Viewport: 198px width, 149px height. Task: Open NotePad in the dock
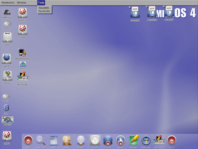click(133, 141)
